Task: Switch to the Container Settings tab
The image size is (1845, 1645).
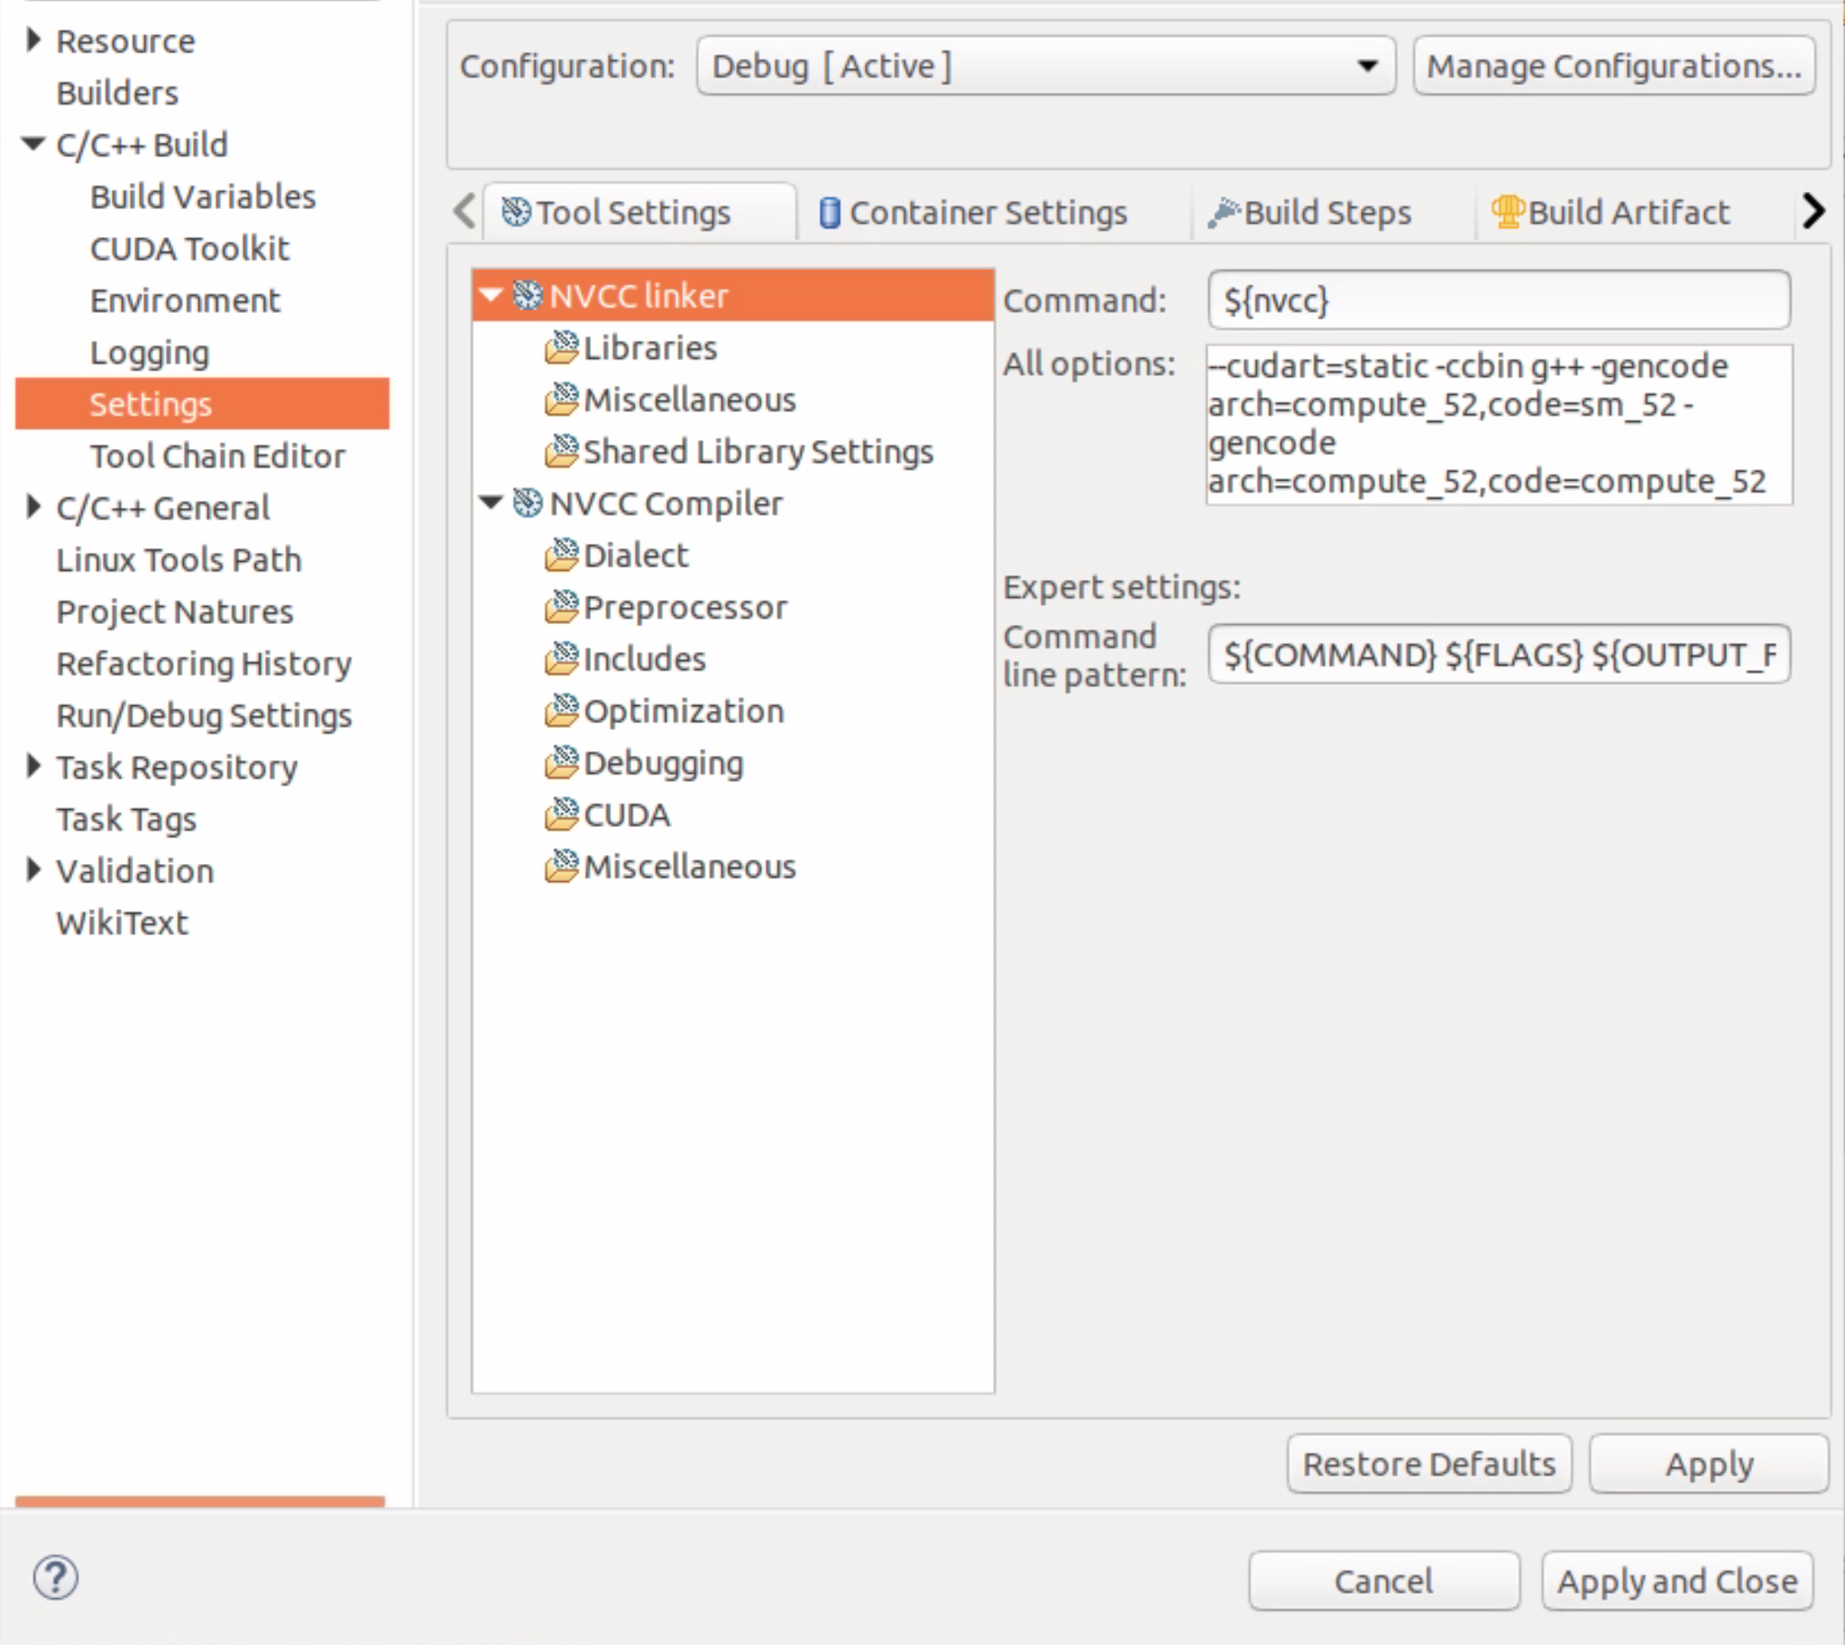Action: click(974, 213)
